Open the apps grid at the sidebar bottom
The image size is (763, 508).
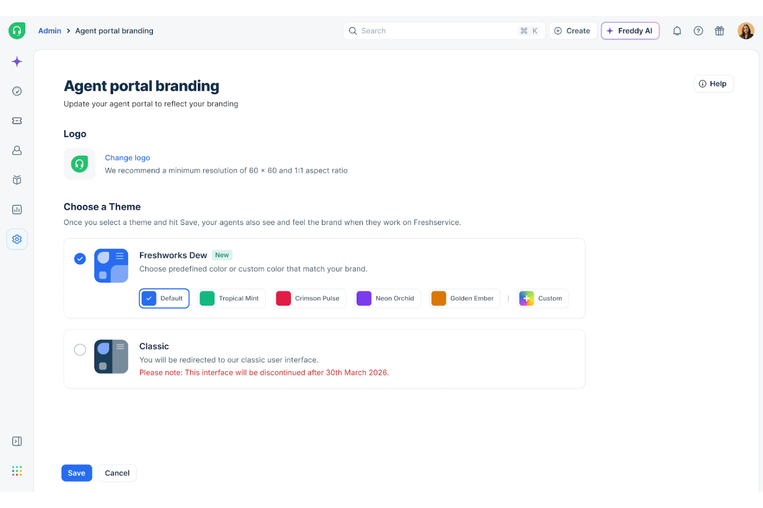pos(17,470)
